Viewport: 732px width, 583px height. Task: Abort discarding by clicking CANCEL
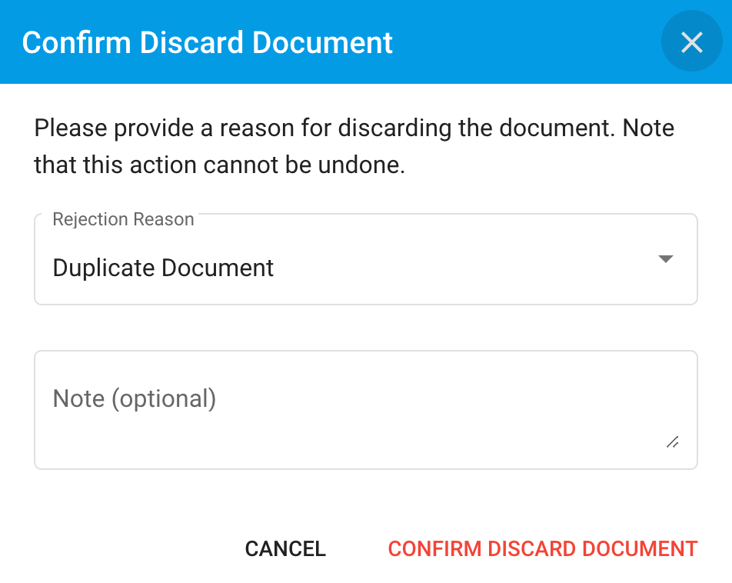(284, 548)
